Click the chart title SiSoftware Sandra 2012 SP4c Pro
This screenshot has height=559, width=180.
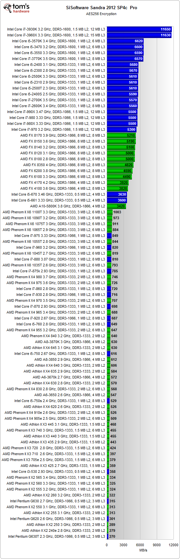pos(102,8)
